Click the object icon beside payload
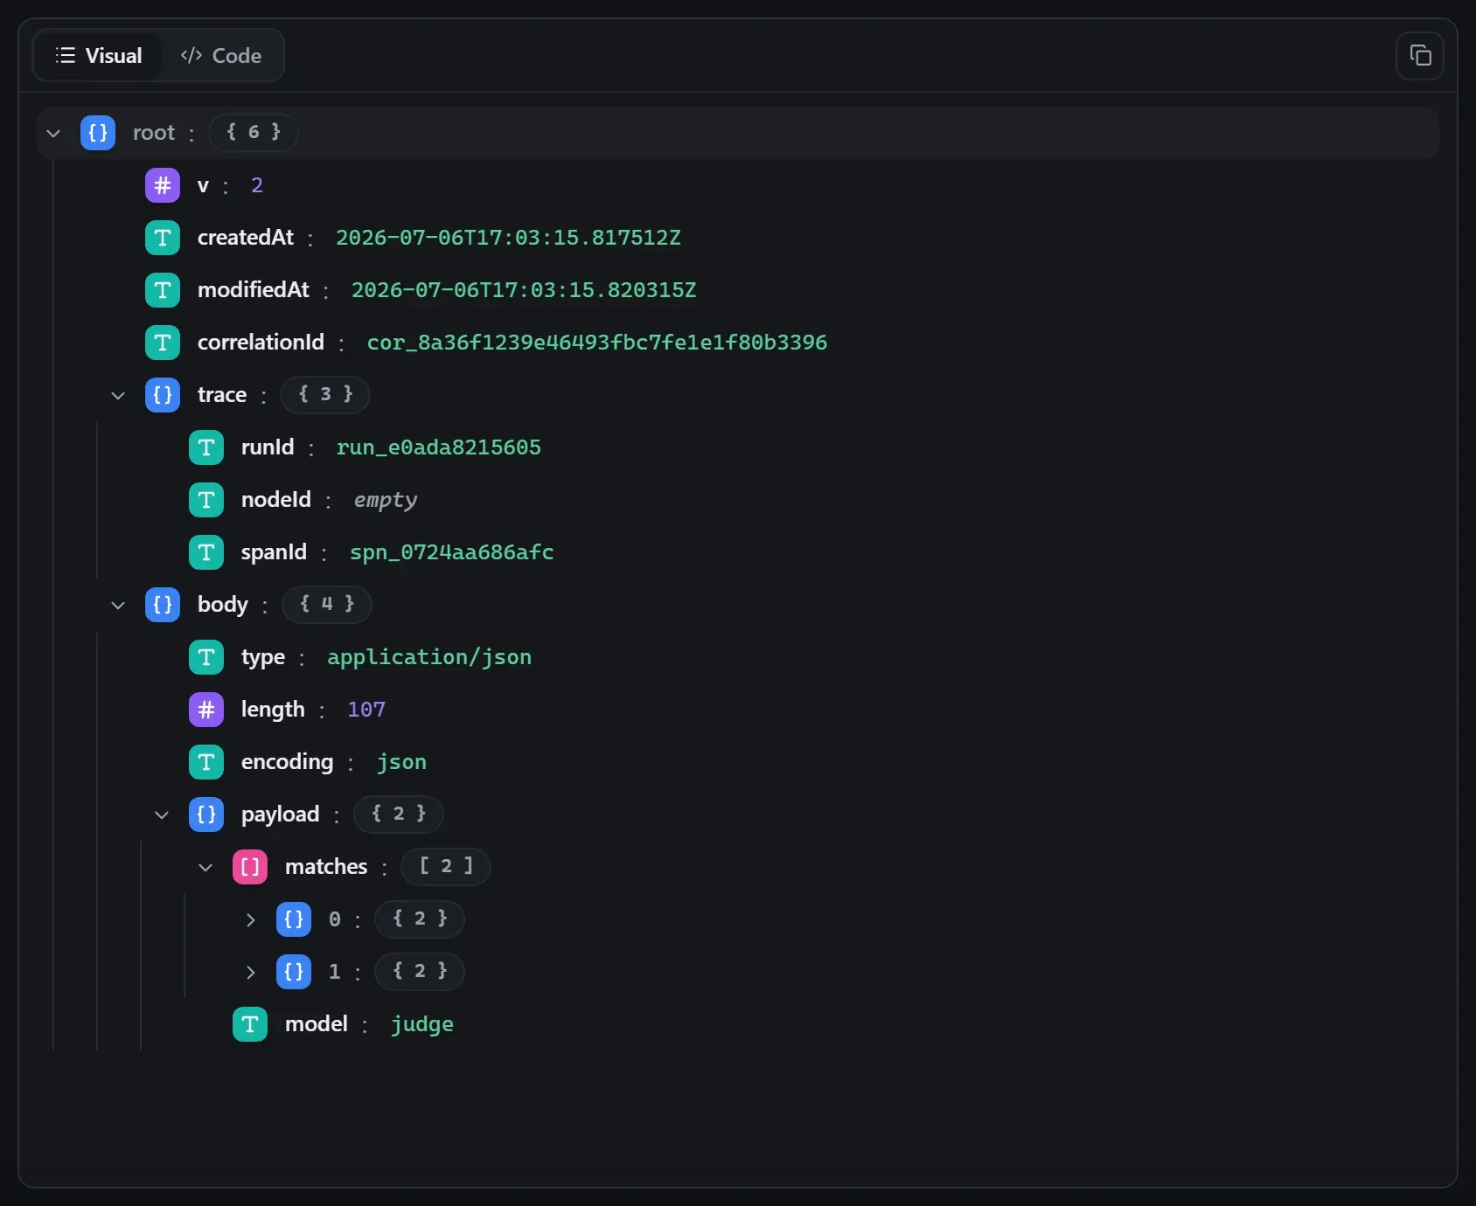 tap(206, 814)
